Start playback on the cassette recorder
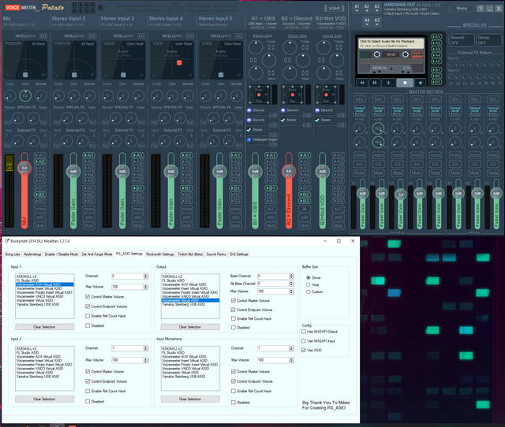Image resolution: width=505 pixels, height=427 pixels. (x=388, y=83)
